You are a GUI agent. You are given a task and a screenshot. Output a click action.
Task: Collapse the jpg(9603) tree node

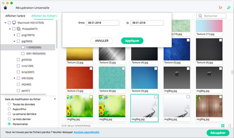14,41
